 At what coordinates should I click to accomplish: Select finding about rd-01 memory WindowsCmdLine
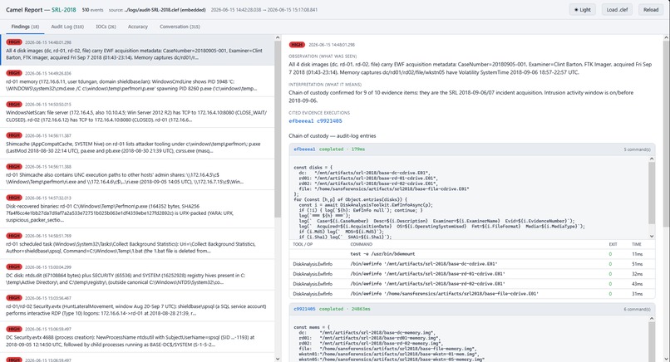pyautogui.click(x=137, y=81)
